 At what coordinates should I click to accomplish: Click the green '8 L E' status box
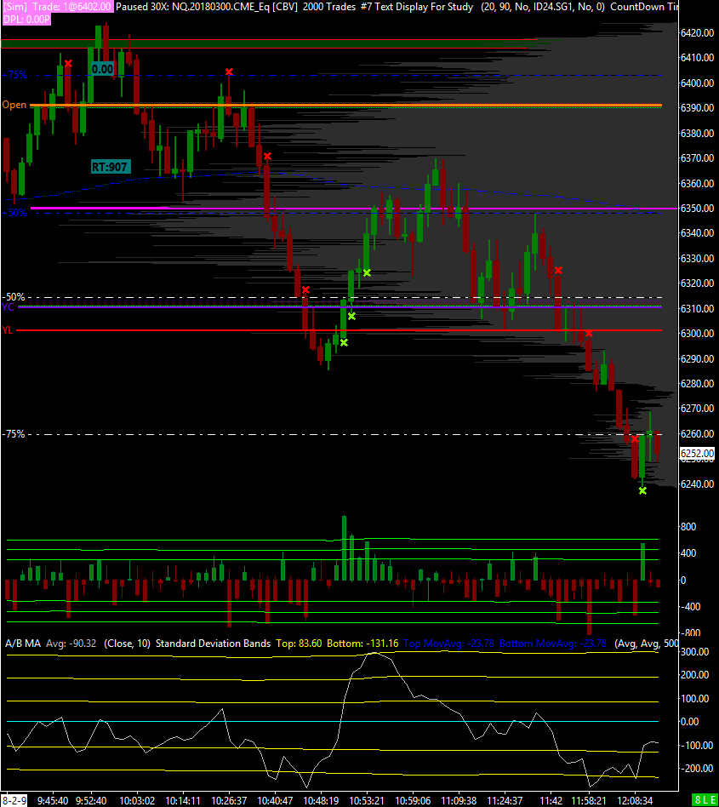pyautogui.click(x=705, y=800)
